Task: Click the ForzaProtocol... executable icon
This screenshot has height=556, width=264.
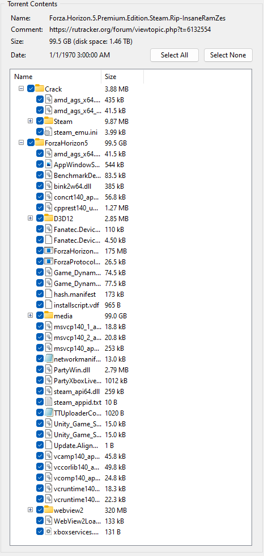Action: coord(49,262)
